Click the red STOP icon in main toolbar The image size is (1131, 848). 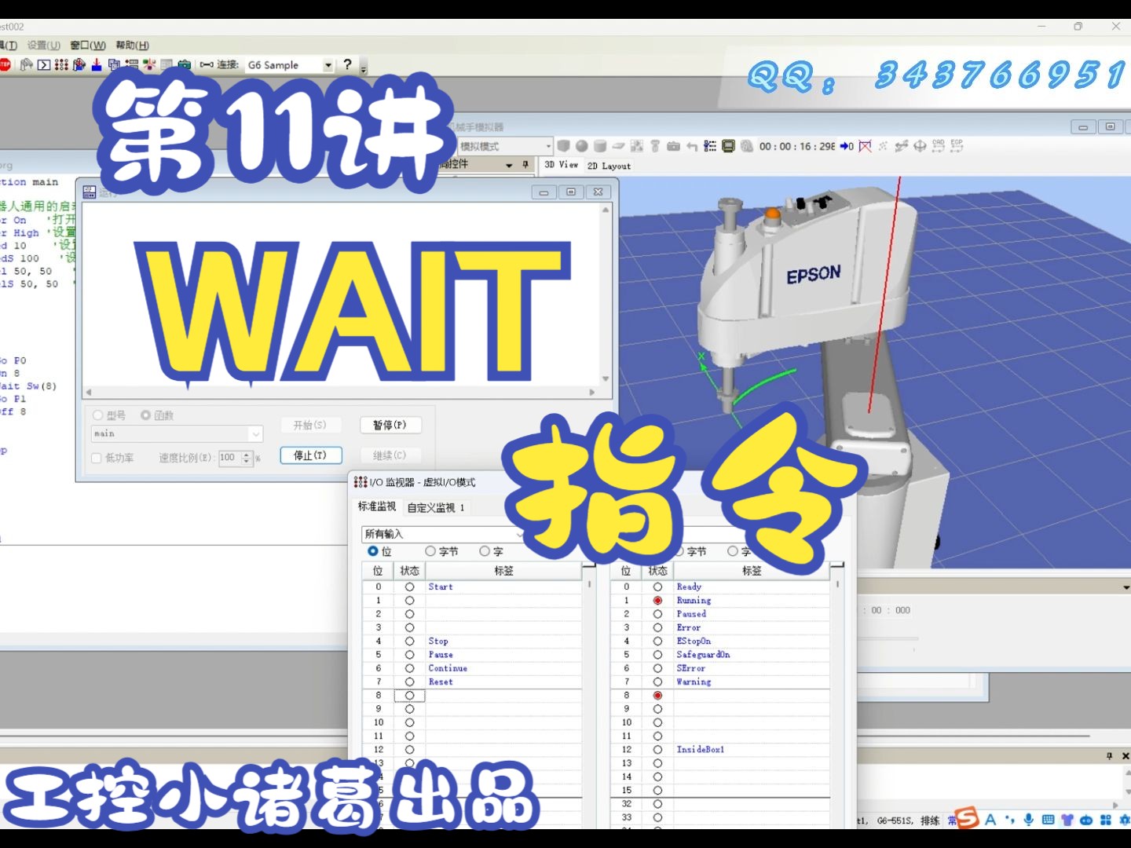(x=4, y=65)
